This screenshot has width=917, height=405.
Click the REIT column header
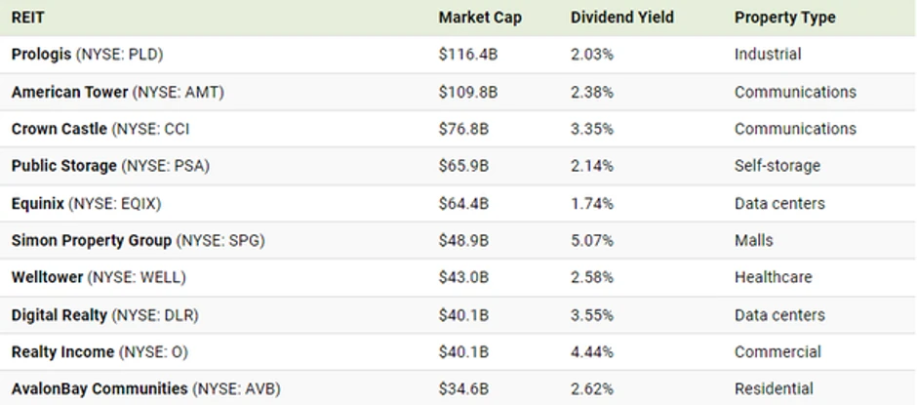coord(28,18)
